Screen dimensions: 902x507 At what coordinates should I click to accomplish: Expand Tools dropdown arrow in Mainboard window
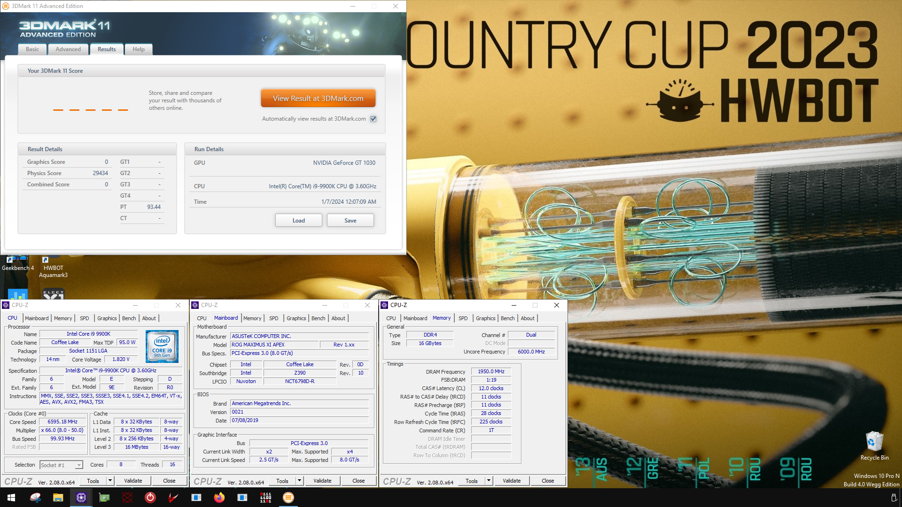(x=299, y=481)
